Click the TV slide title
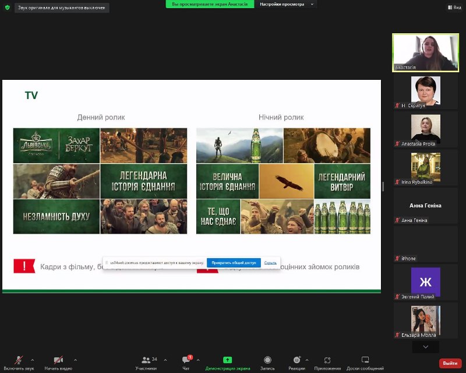466x373 pixels. coord(31,95)
